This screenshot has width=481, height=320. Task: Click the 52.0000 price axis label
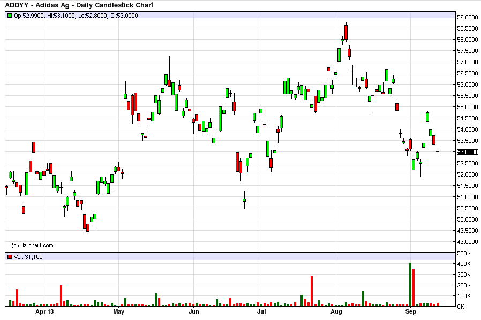coord(468,174)
